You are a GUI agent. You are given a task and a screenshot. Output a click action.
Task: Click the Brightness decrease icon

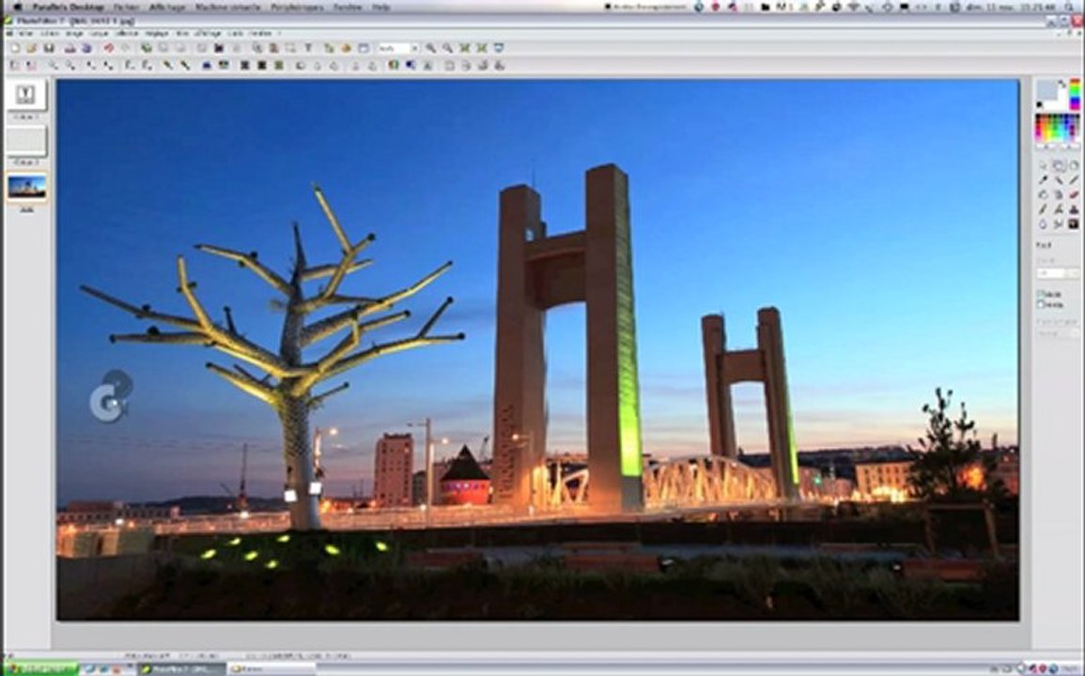(x=53, y=66)
